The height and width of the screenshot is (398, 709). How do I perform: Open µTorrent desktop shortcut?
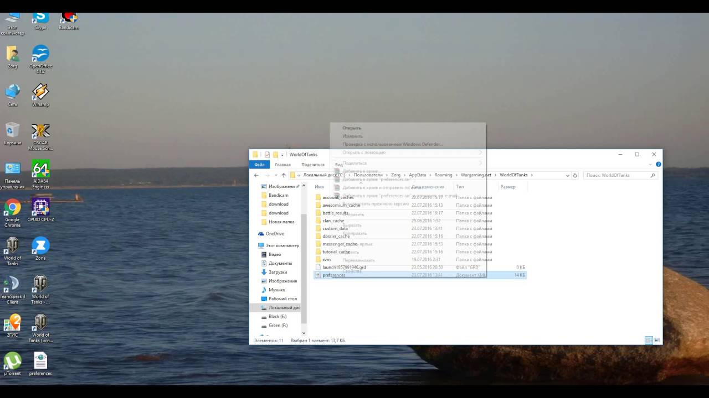(12, 364)
